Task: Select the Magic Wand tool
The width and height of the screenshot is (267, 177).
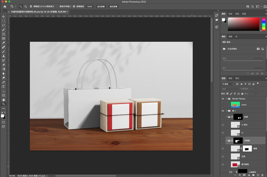Action: pos(3,30)
